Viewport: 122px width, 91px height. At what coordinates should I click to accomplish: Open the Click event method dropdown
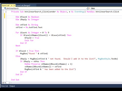pyautogui.click(x=105, y=8)
